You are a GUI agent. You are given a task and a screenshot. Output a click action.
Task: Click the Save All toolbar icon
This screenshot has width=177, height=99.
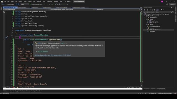click(x=19, y=4)
